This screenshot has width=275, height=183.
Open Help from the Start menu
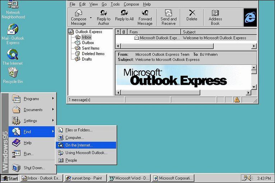tap(32, 143)
